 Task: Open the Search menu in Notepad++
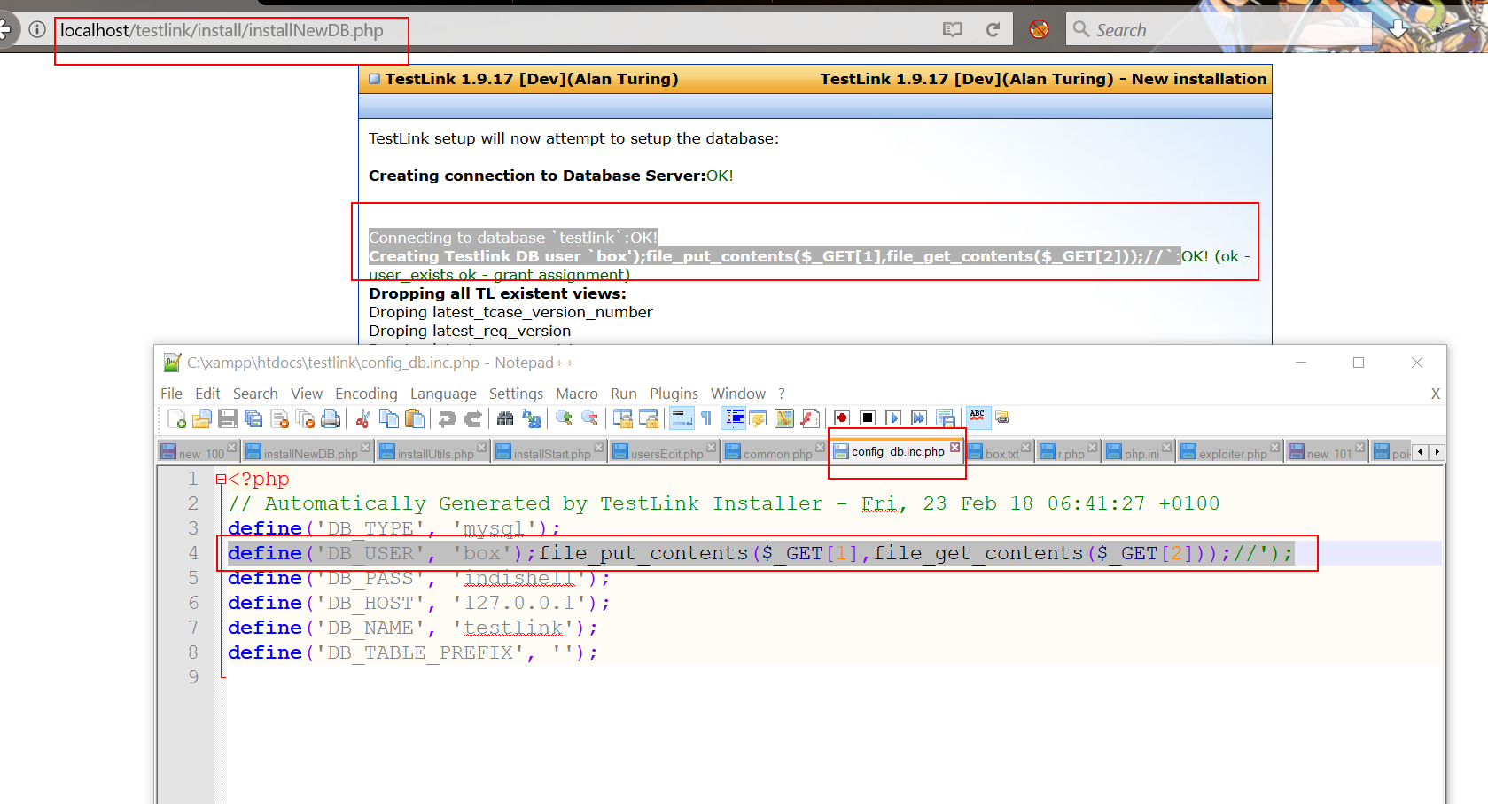point(255,394)
